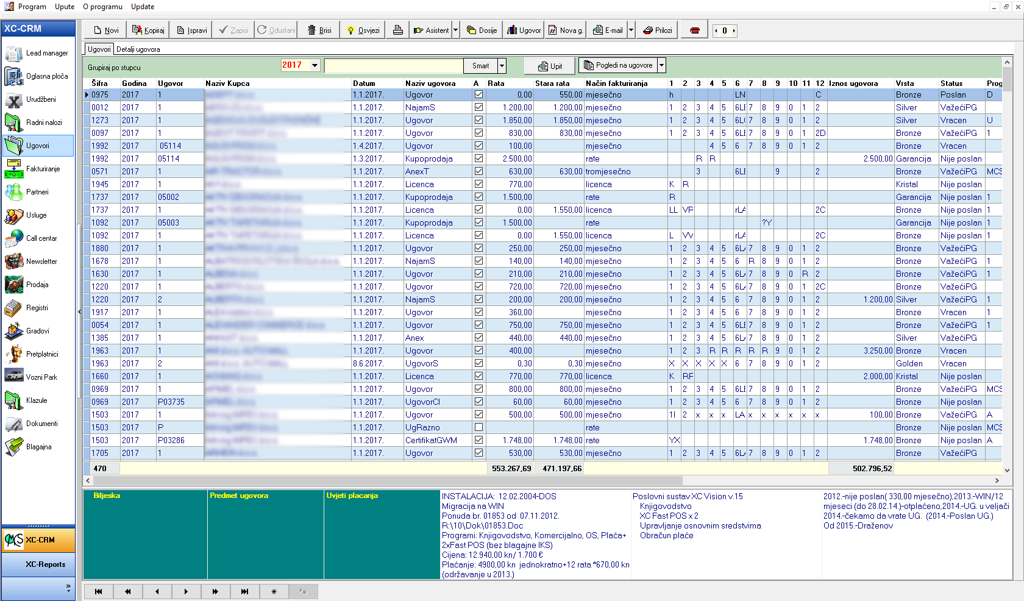The image size is (1024, 601).
Task: Expand the sidebar overflow chevron
Action: pyautogui.click(x=68, y=588)
